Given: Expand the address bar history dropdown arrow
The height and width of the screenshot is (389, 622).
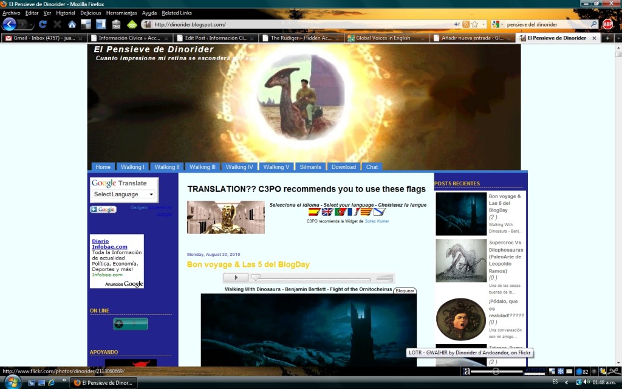Looking at the screenshot, I should coord(484,24).
